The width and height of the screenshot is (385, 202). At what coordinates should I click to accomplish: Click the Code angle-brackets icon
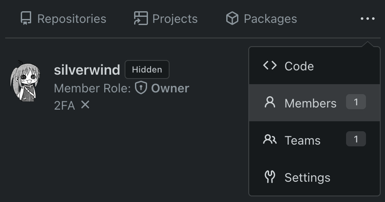point(270,66)
